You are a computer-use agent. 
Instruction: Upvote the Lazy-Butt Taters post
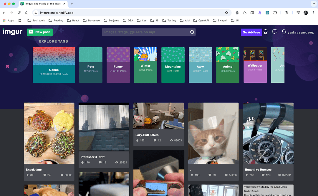[137, 141]
